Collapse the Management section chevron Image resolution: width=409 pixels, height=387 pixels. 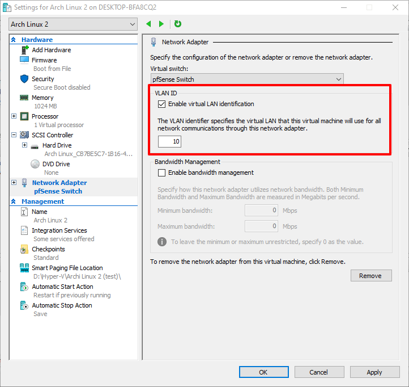coord(14,201)
